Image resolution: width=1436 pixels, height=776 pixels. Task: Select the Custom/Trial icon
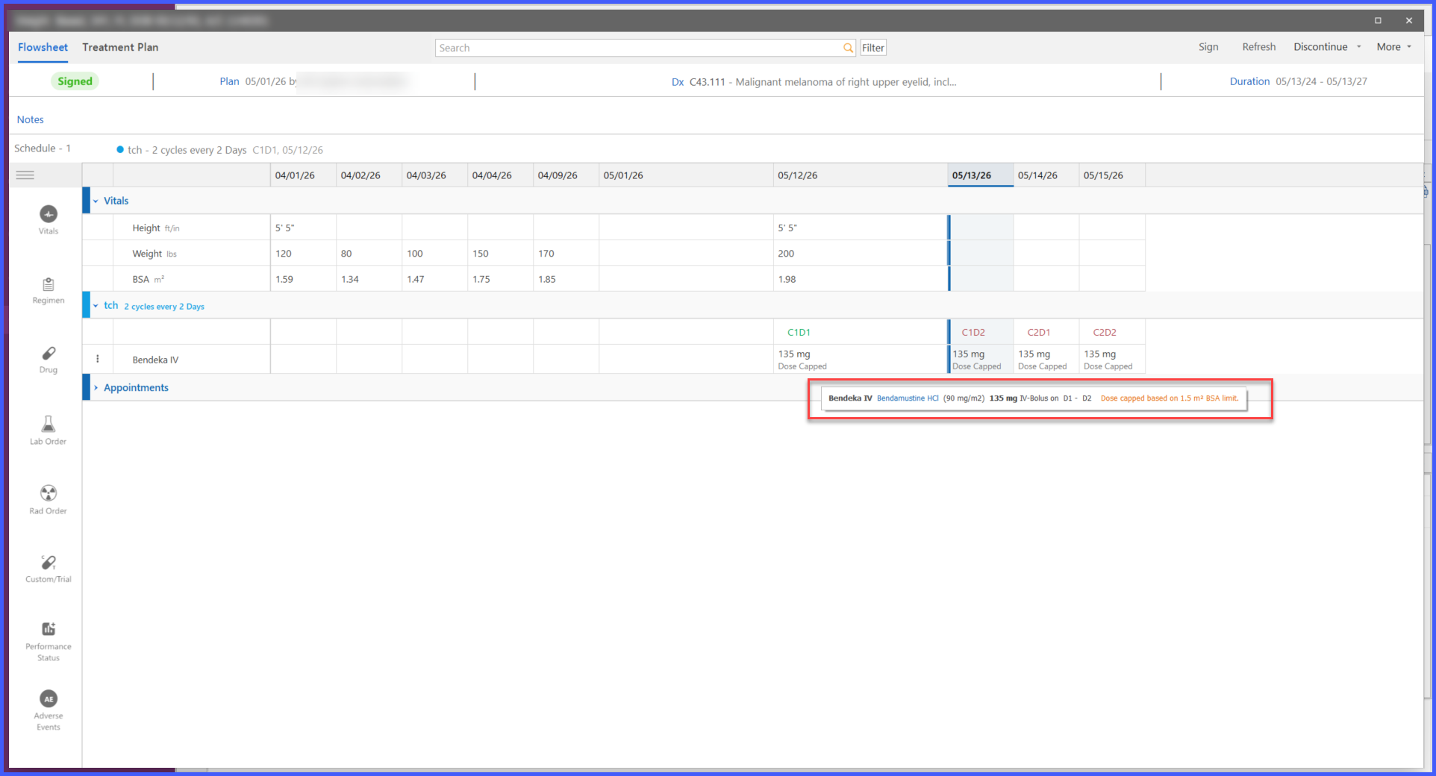click(x=49, y=562)
